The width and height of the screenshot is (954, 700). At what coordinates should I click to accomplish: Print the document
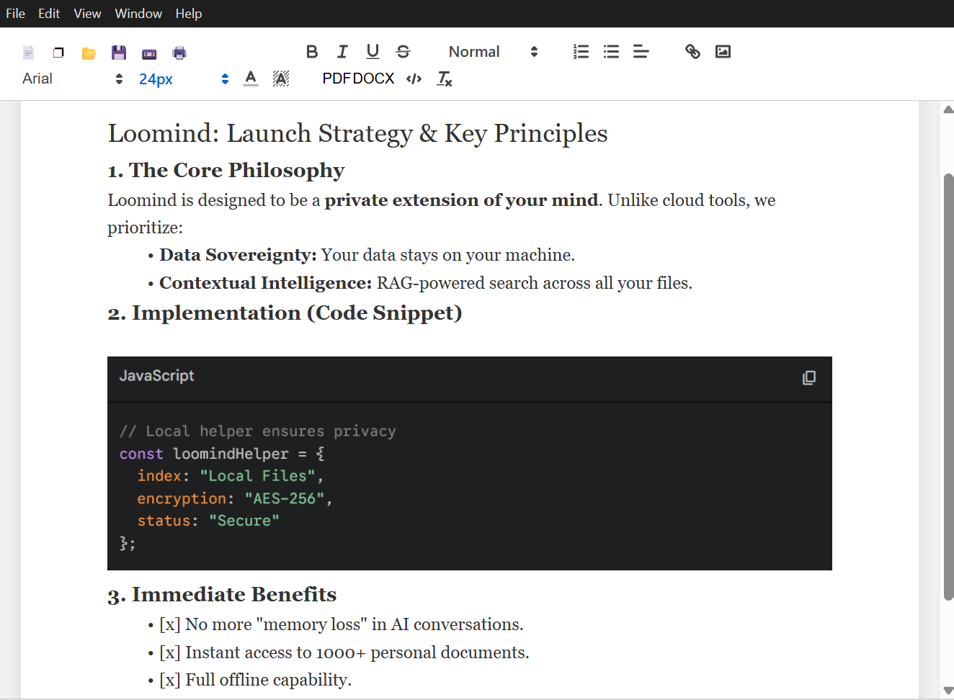tap(179, 51)
